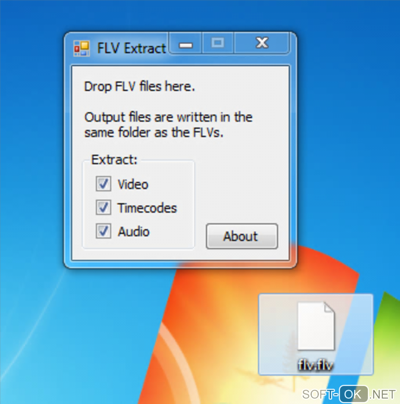This screenshot has width=400, height=404.
Task: Click the Video label text
Action: [133, 184]
